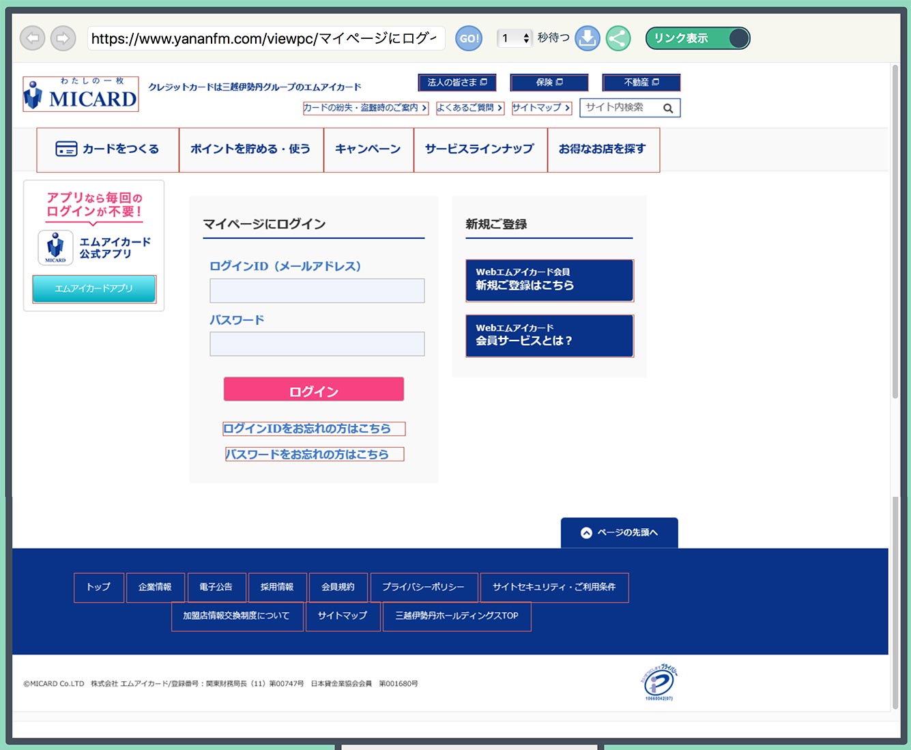Open footer プライバシーポリシー link

[x=424, y=588]
